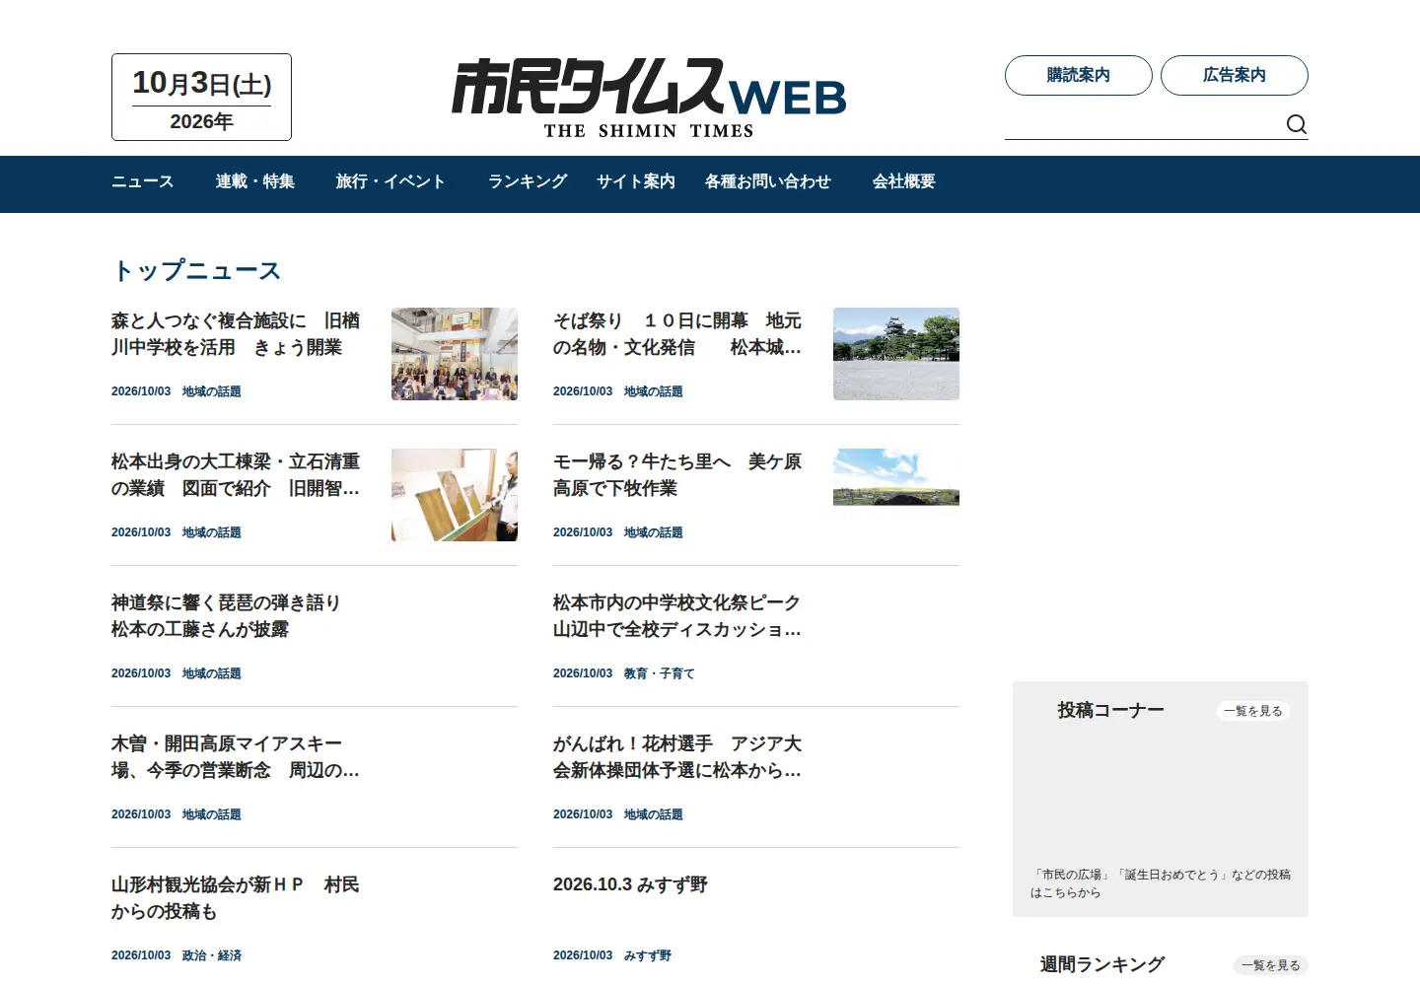Open the 旅行・イベント menu
This screenshot has height=986, width=1420.
[x=390, y=181]
